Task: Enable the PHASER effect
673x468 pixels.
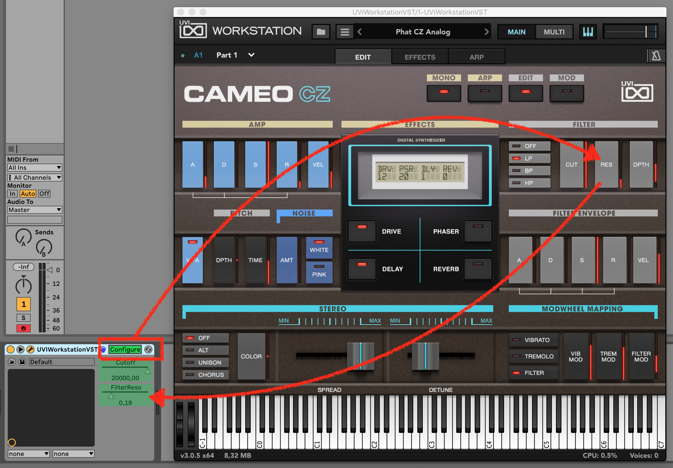Action: pyautogui.click(x=478, y=231)
